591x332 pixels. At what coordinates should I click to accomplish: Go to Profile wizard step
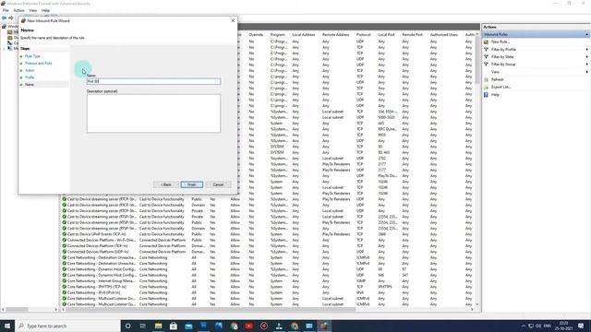click(x=30, y=77)
